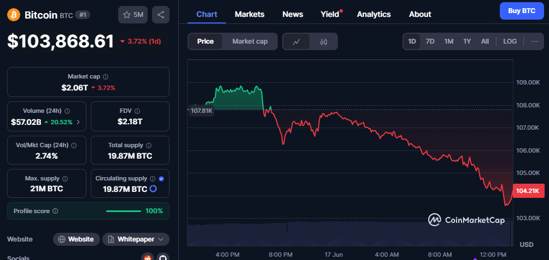Click the $103,868.61 price text
The width and height of the screenshot is (549, 260).
click(61, 41)
